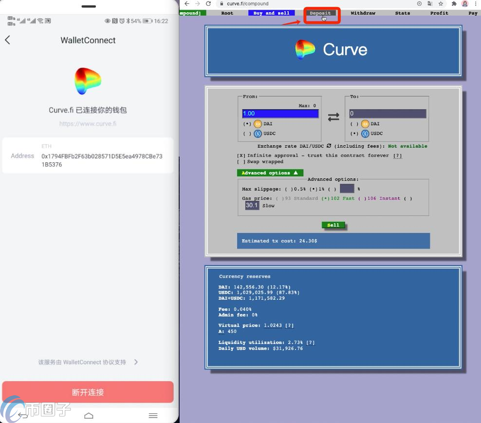Collapse the Advanced options section
The image size is (481, 423).
pyautogui.click(x=270, y=173)
